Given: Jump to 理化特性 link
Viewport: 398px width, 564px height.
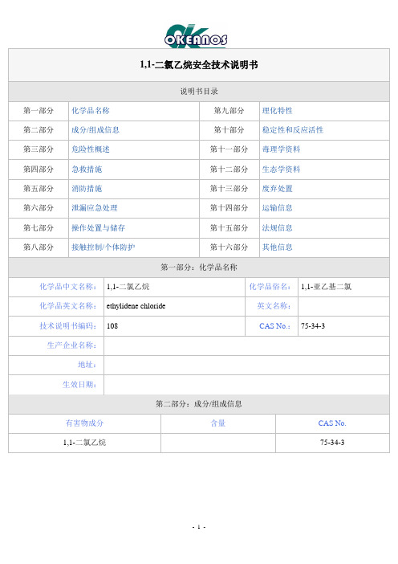Looking at the screenshot, I should click(x=278, y=111).
